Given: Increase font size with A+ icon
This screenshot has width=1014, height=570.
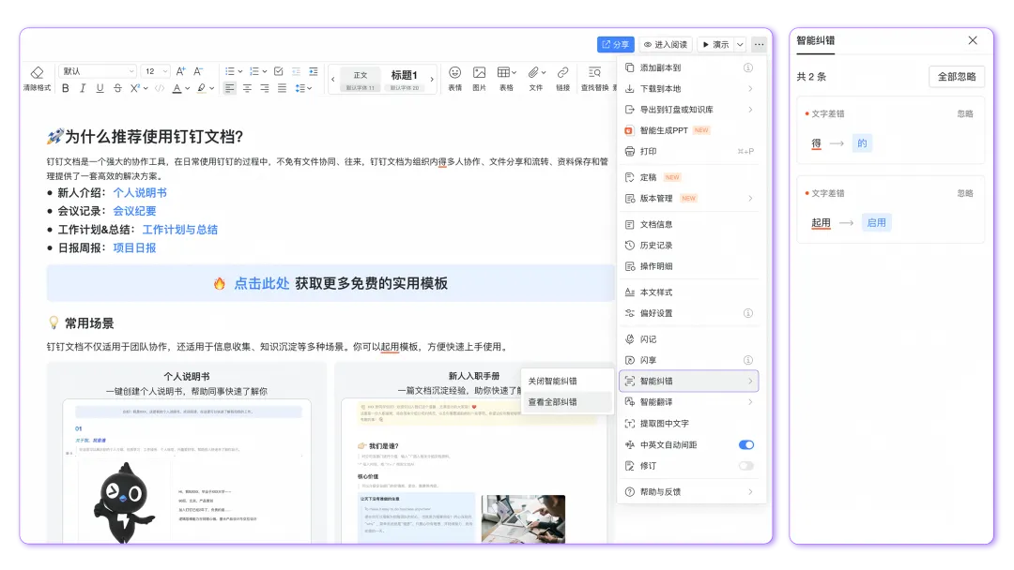Looking at the screenshot, I should (181, 71).
